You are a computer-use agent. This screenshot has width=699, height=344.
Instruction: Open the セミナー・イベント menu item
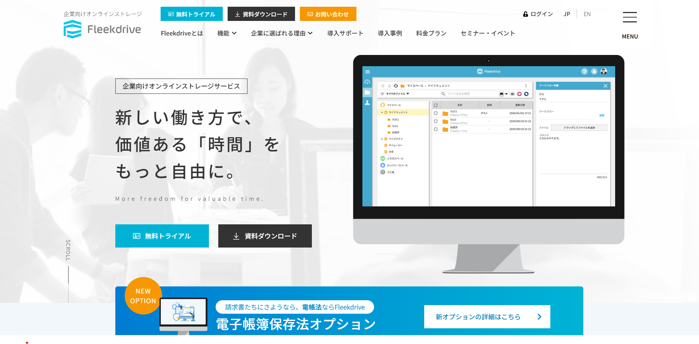(488, 33)
